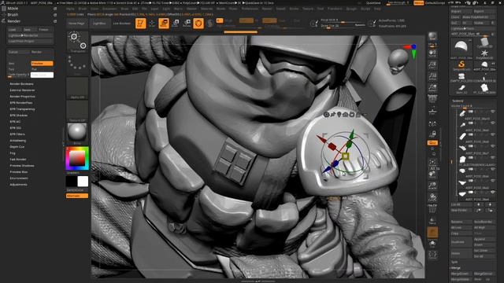
Task: Expand Render Booleans section
Action: click(x=21, y=84)
